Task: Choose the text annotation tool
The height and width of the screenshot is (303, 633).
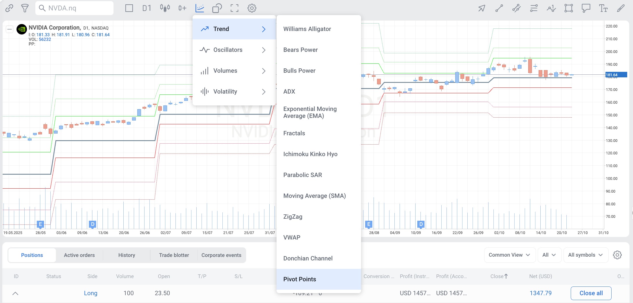Action: point(603,8)
